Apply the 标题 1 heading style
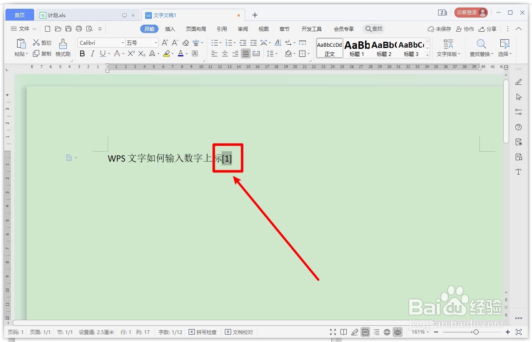This screenshot has height=342, width=532. click(357, 47)
